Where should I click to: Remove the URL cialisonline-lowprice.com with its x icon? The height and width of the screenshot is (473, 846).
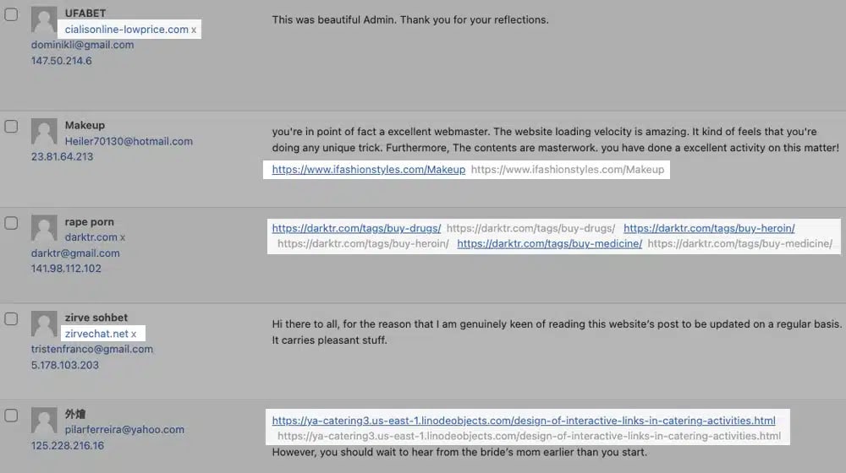coord(194,30)
